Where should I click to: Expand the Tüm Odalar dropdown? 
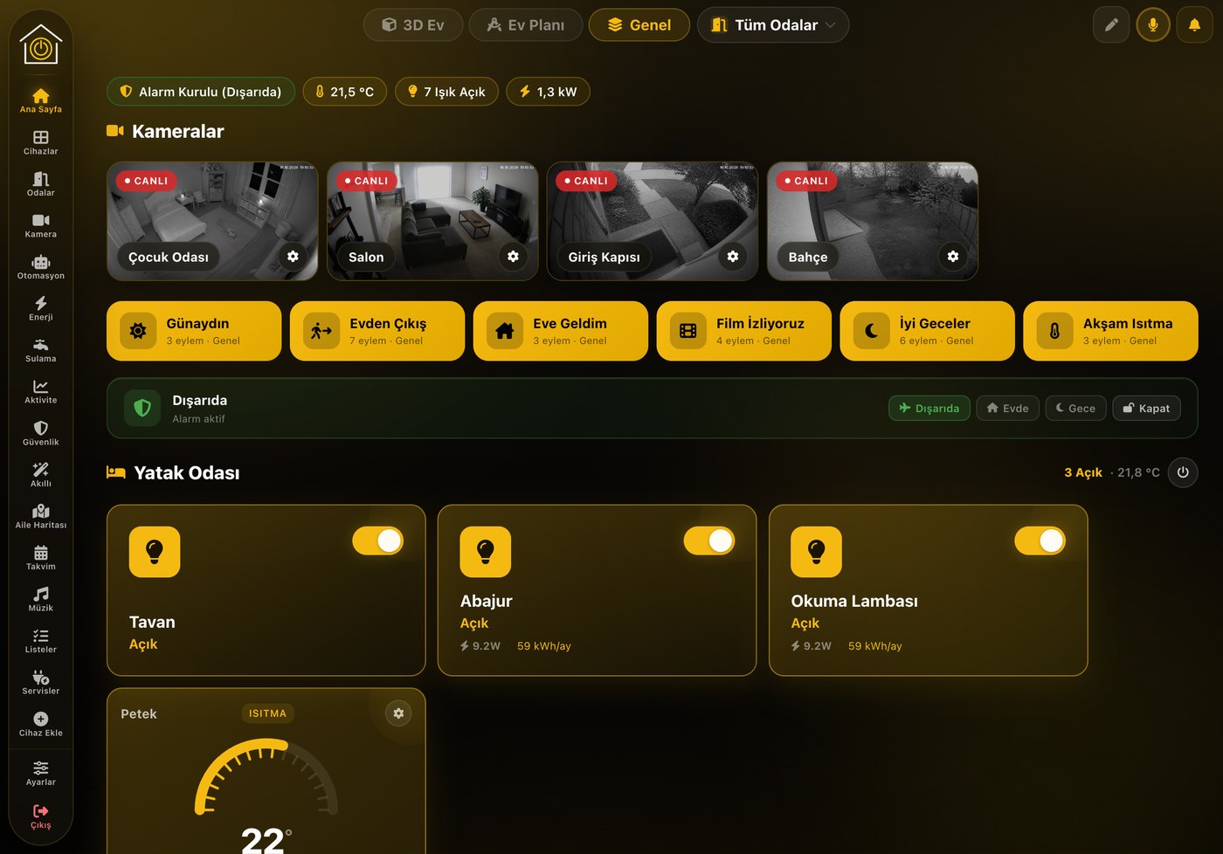(773, 24)
